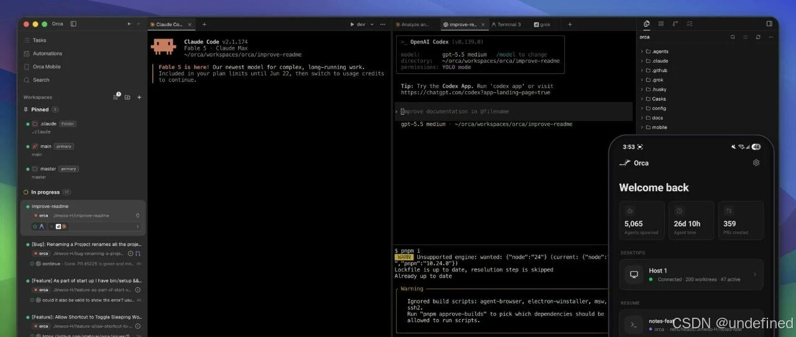Click the PRs created 359 card
This screenshot has width=796, height=337.
[741, 220]
